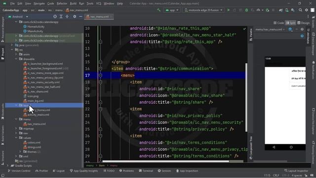Open the Logcat tool window

click(59, 171)
